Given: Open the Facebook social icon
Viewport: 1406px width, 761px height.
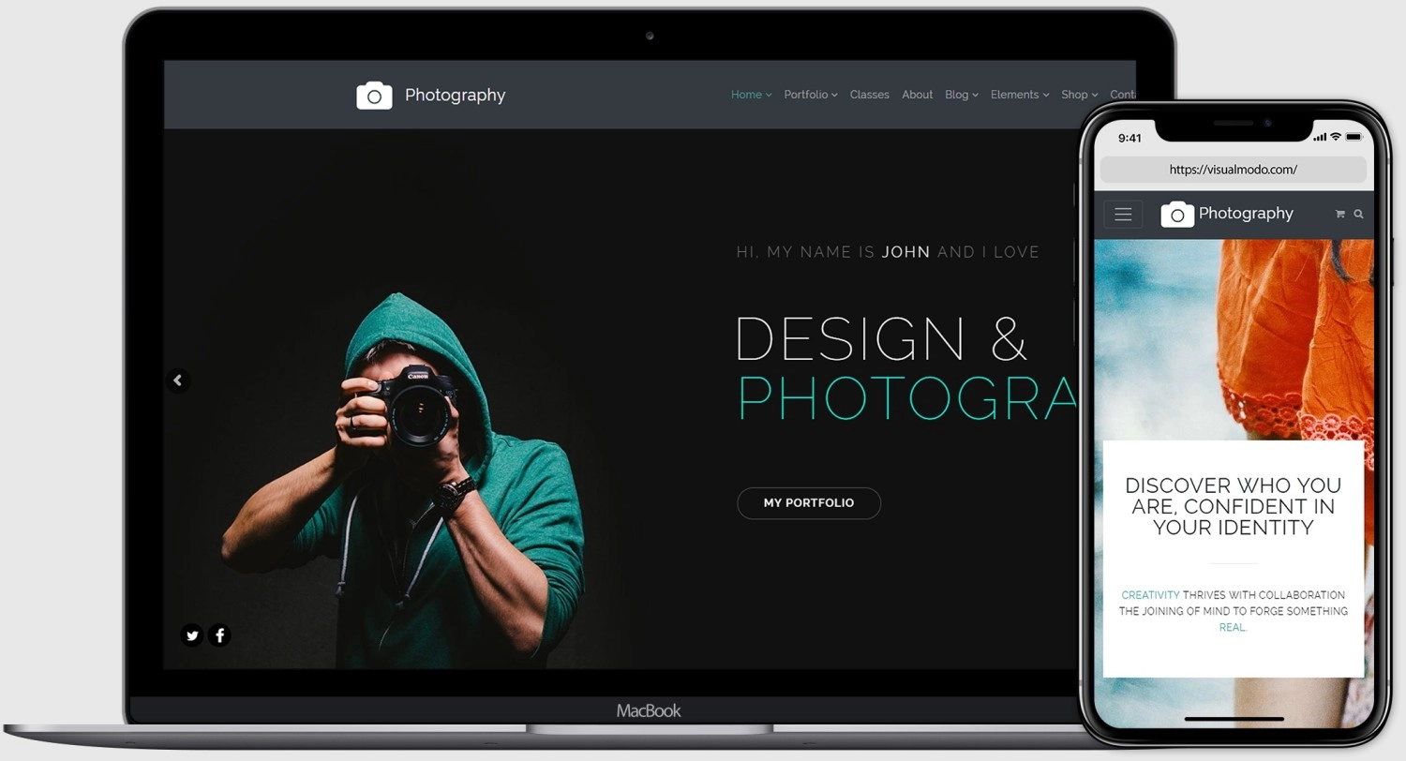Looking at the screenshot, I should [219, 635].
